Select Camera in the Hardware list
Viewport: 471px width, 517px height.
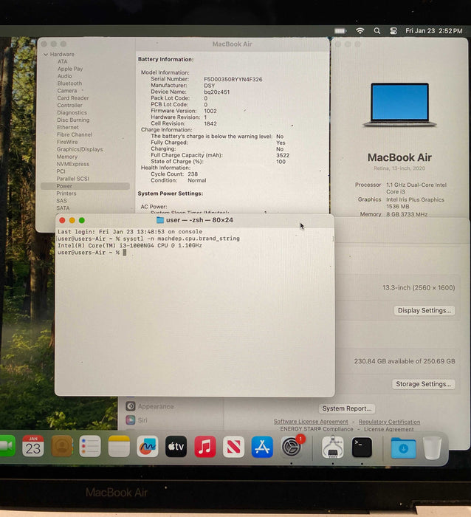coord(67,91)
